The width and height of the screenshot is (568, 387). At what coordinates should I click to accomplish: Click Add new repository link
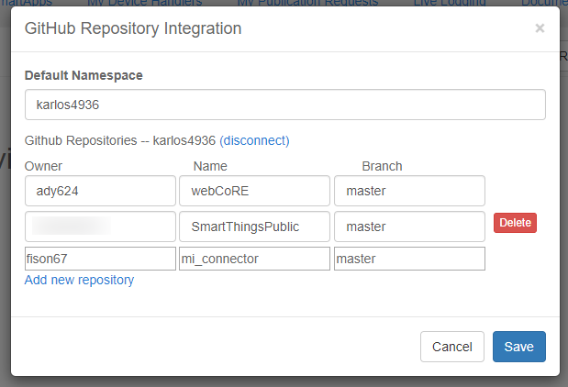click(x=79, y=280)
